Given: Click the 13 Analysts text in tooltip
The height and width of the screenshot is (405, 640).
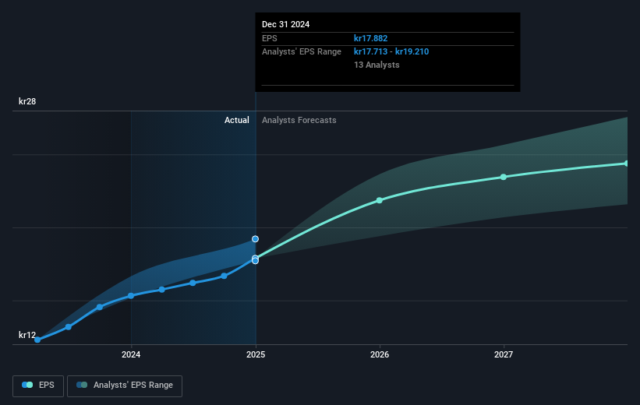Looking at the screenshot, I should coord(377,65).
